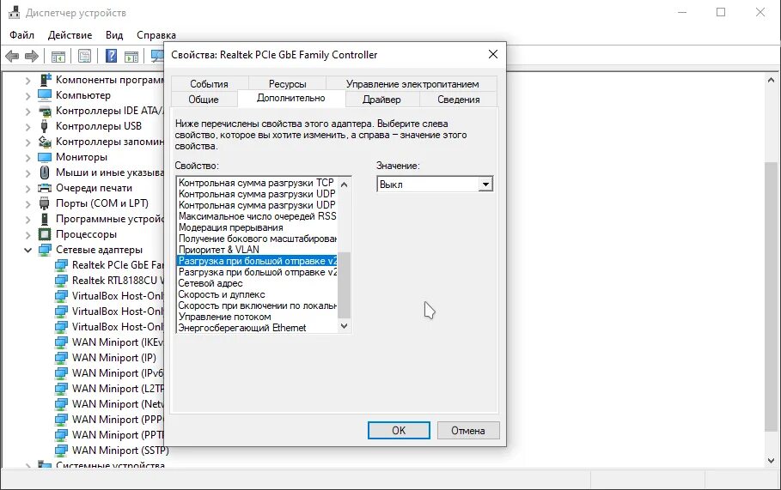This screenshot has height=490, width=781.
Task: Click the WAN Miniport (IP) adapter icon
Action: 61,358
